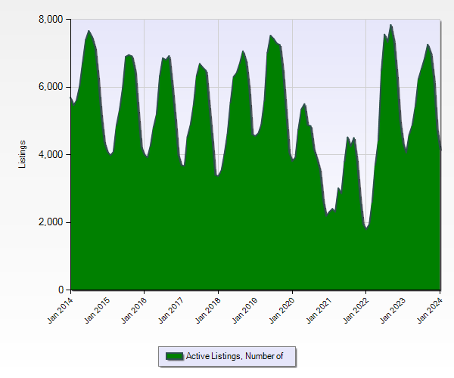
Task: Click the green legend color swatch
Action: [x=174, y=356]
